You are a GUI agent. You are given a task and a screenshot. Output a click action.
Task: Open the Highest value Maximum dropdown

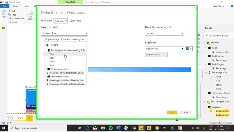tap(164, 49)
